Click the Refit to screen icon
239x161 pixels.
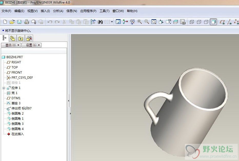(x=154, y=22)
